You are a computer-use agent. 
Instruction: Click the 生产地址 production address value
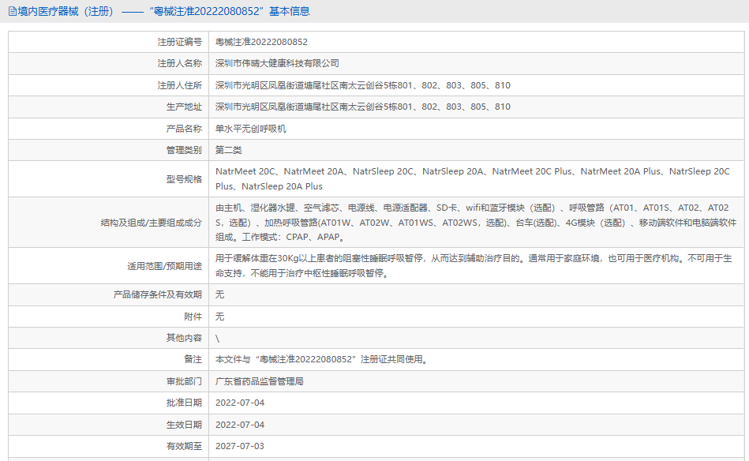tap(362, 107)
